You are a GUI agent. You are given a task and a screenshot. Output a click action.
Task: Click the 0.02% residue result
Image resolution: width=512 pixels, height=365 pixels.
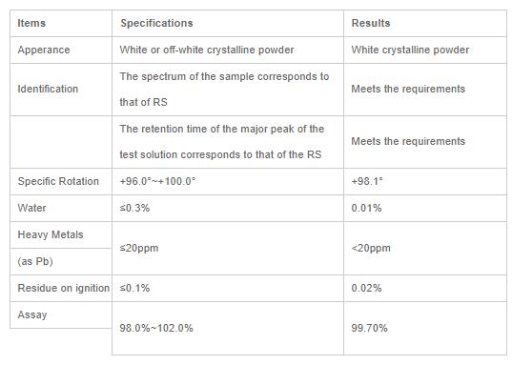pyautogui.click(x=366, y=288)
